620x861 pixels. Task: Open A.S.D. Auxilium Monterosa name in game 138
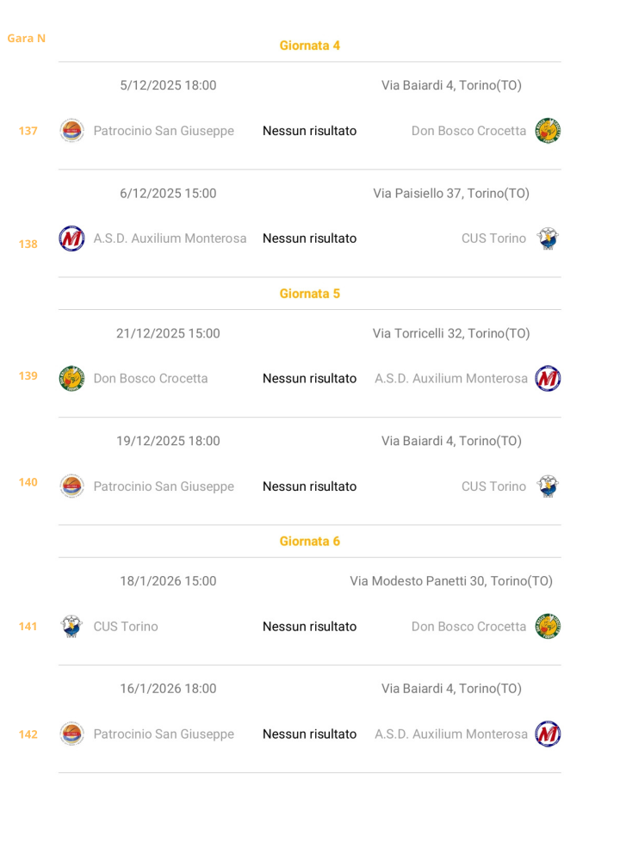click(x=170, y=238)
